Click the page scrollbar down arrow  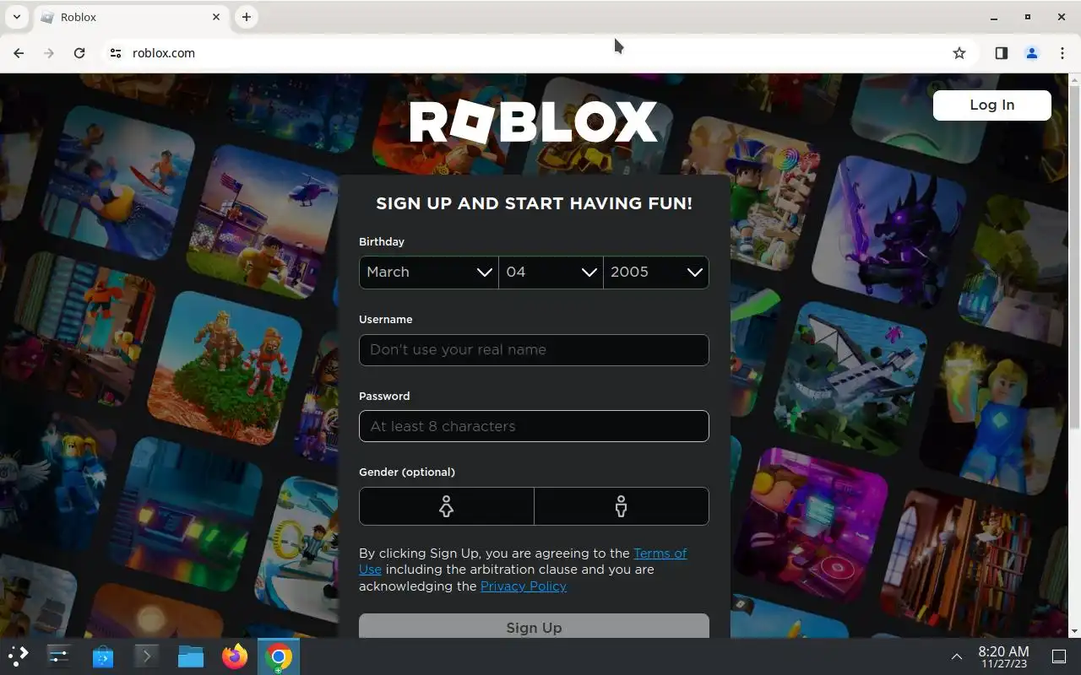tap(1074, 631)
